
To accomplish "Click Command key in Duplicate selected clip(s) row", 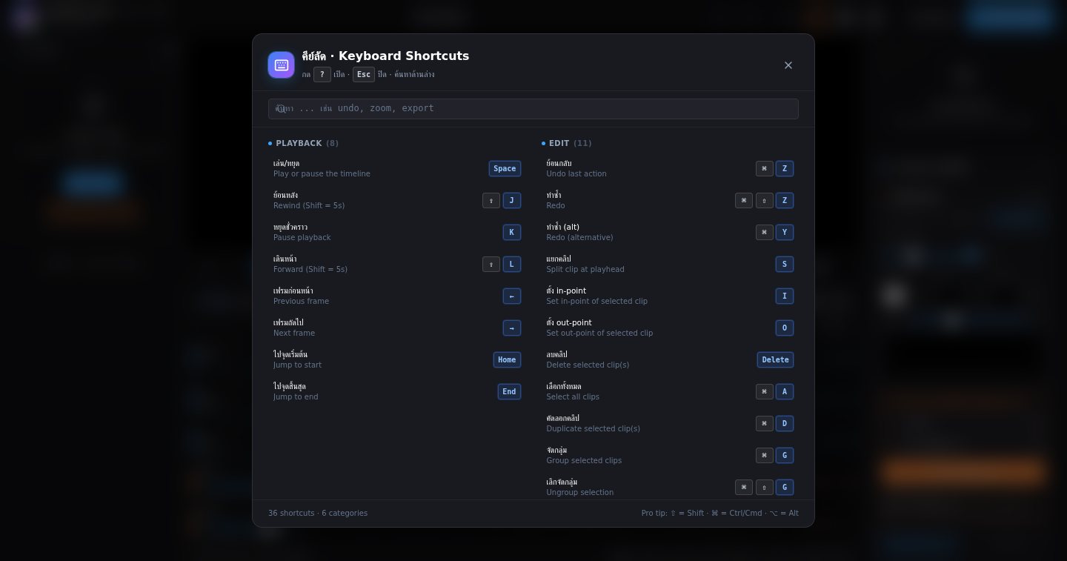I will [x=765, y=424].
